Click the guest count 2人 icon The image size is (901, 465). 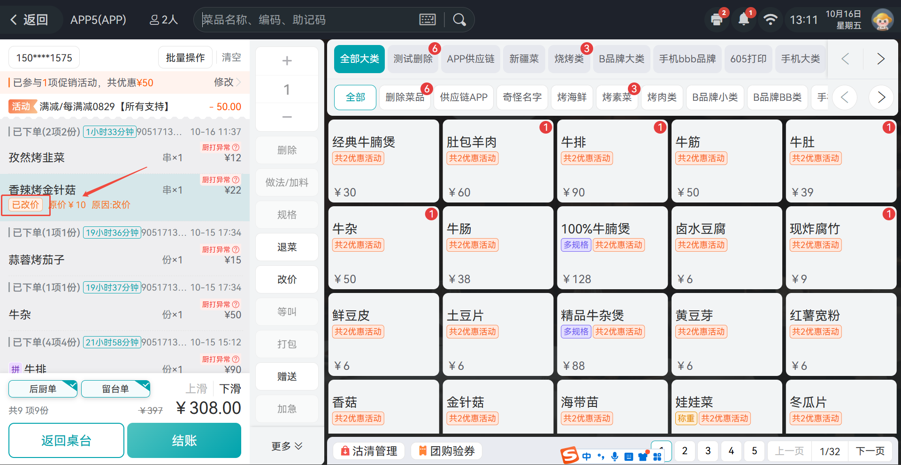click(x=163, y=20)
